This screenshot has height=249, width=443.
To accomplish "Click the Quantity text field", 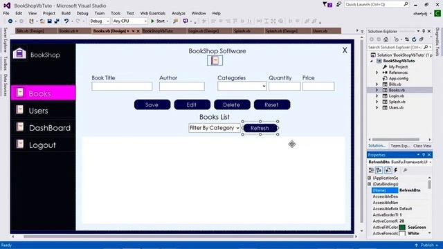I will point(284,86).
